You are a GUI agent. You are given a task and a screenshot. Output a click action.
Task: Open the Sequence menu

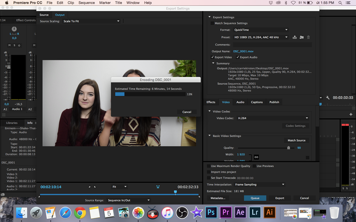[x=86, y=3]
